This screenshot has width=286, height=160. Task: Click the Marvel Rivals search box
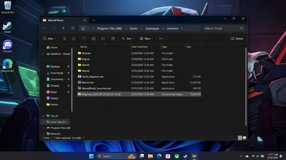(x=224, y=28)
